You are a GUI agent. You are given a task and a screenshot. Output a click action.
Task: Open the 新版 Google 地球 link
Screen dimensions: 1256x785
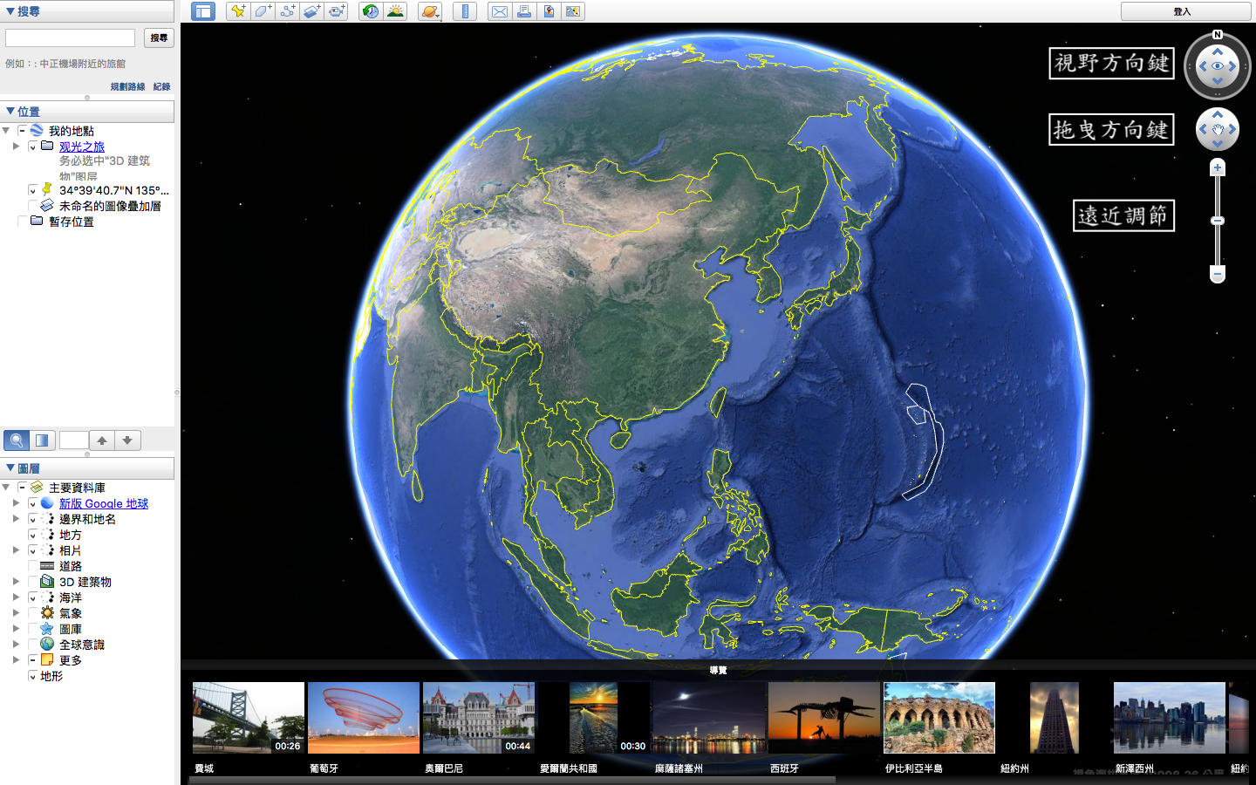coord(104,503)
